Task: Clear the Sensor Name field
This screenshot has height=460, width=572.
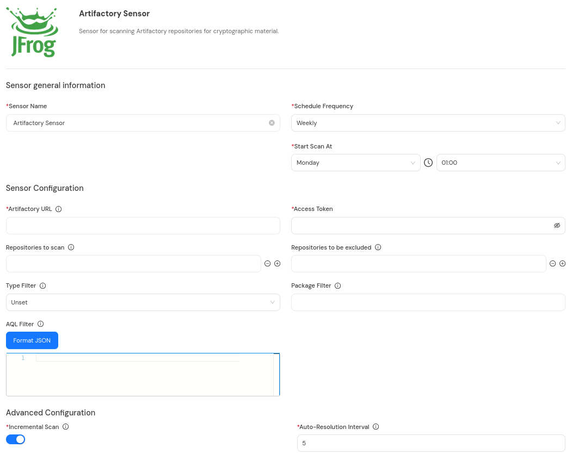Action: 272,123
